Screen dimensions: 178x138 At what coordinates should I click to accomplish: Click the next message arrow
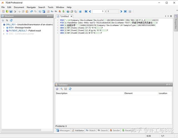121,12
